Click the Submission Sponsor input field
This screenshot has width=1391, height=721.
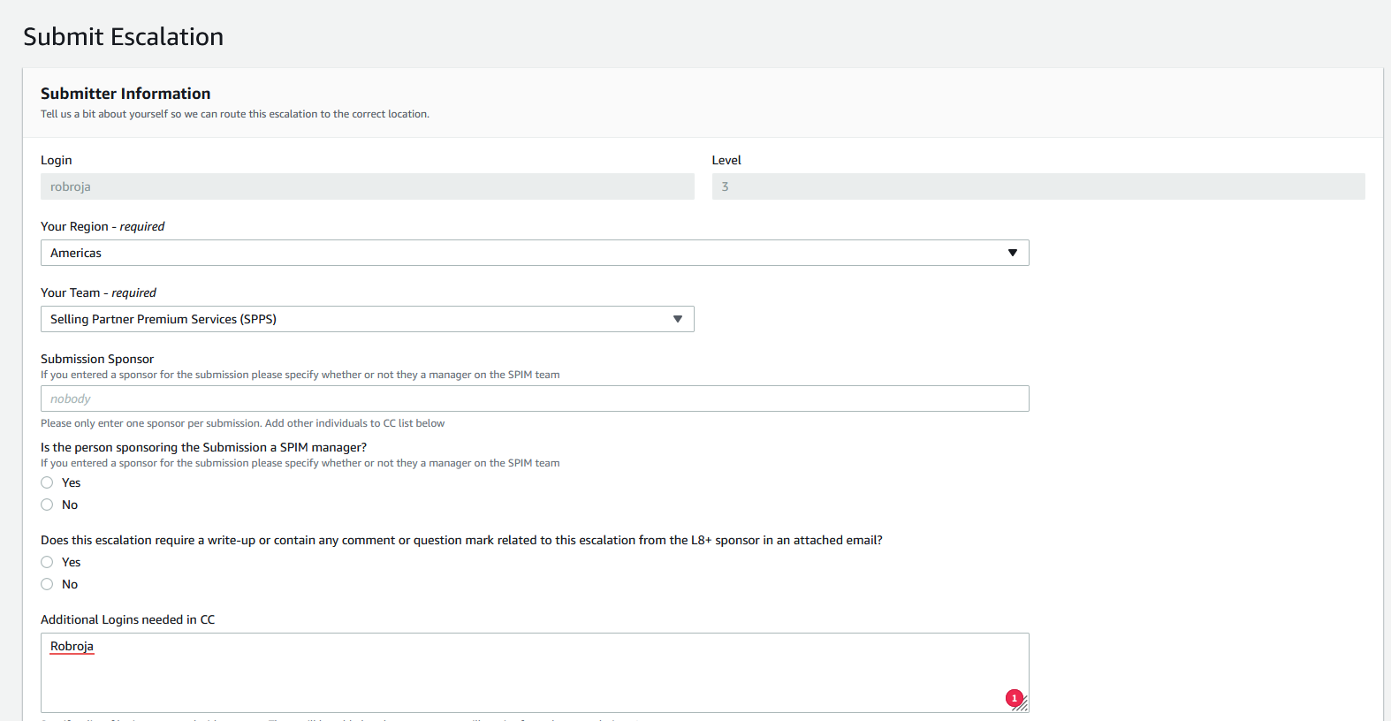click(535, 398)
